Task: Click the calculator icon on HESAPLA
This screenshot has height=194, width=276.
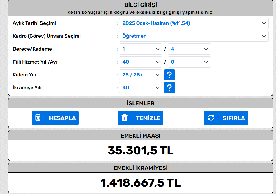Action: pyautogui.click(x=38, y=118)
